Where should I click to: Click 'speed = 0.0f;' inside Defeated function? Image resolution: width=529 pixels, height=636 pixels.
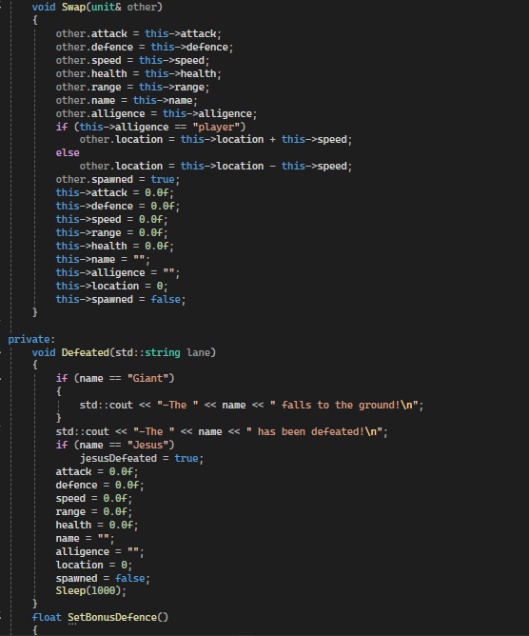click(94, 499)
